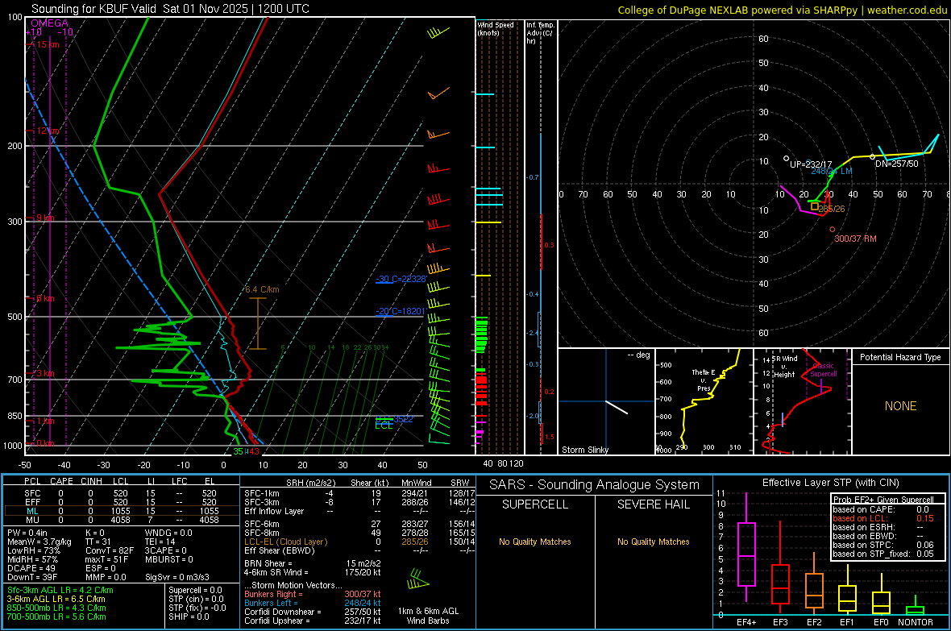Click the 'Sfc-3km AGL LR = 4.2 C/km' line
Screen dimensions: 951x631
(x=60, y=590)
